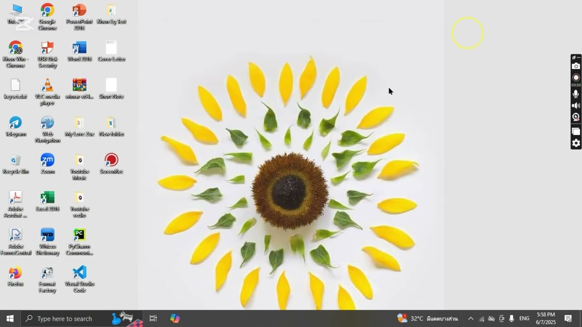Open Adobe Acrobat shortcut
The width and height of the screenshot is (582, 327).
15,205
